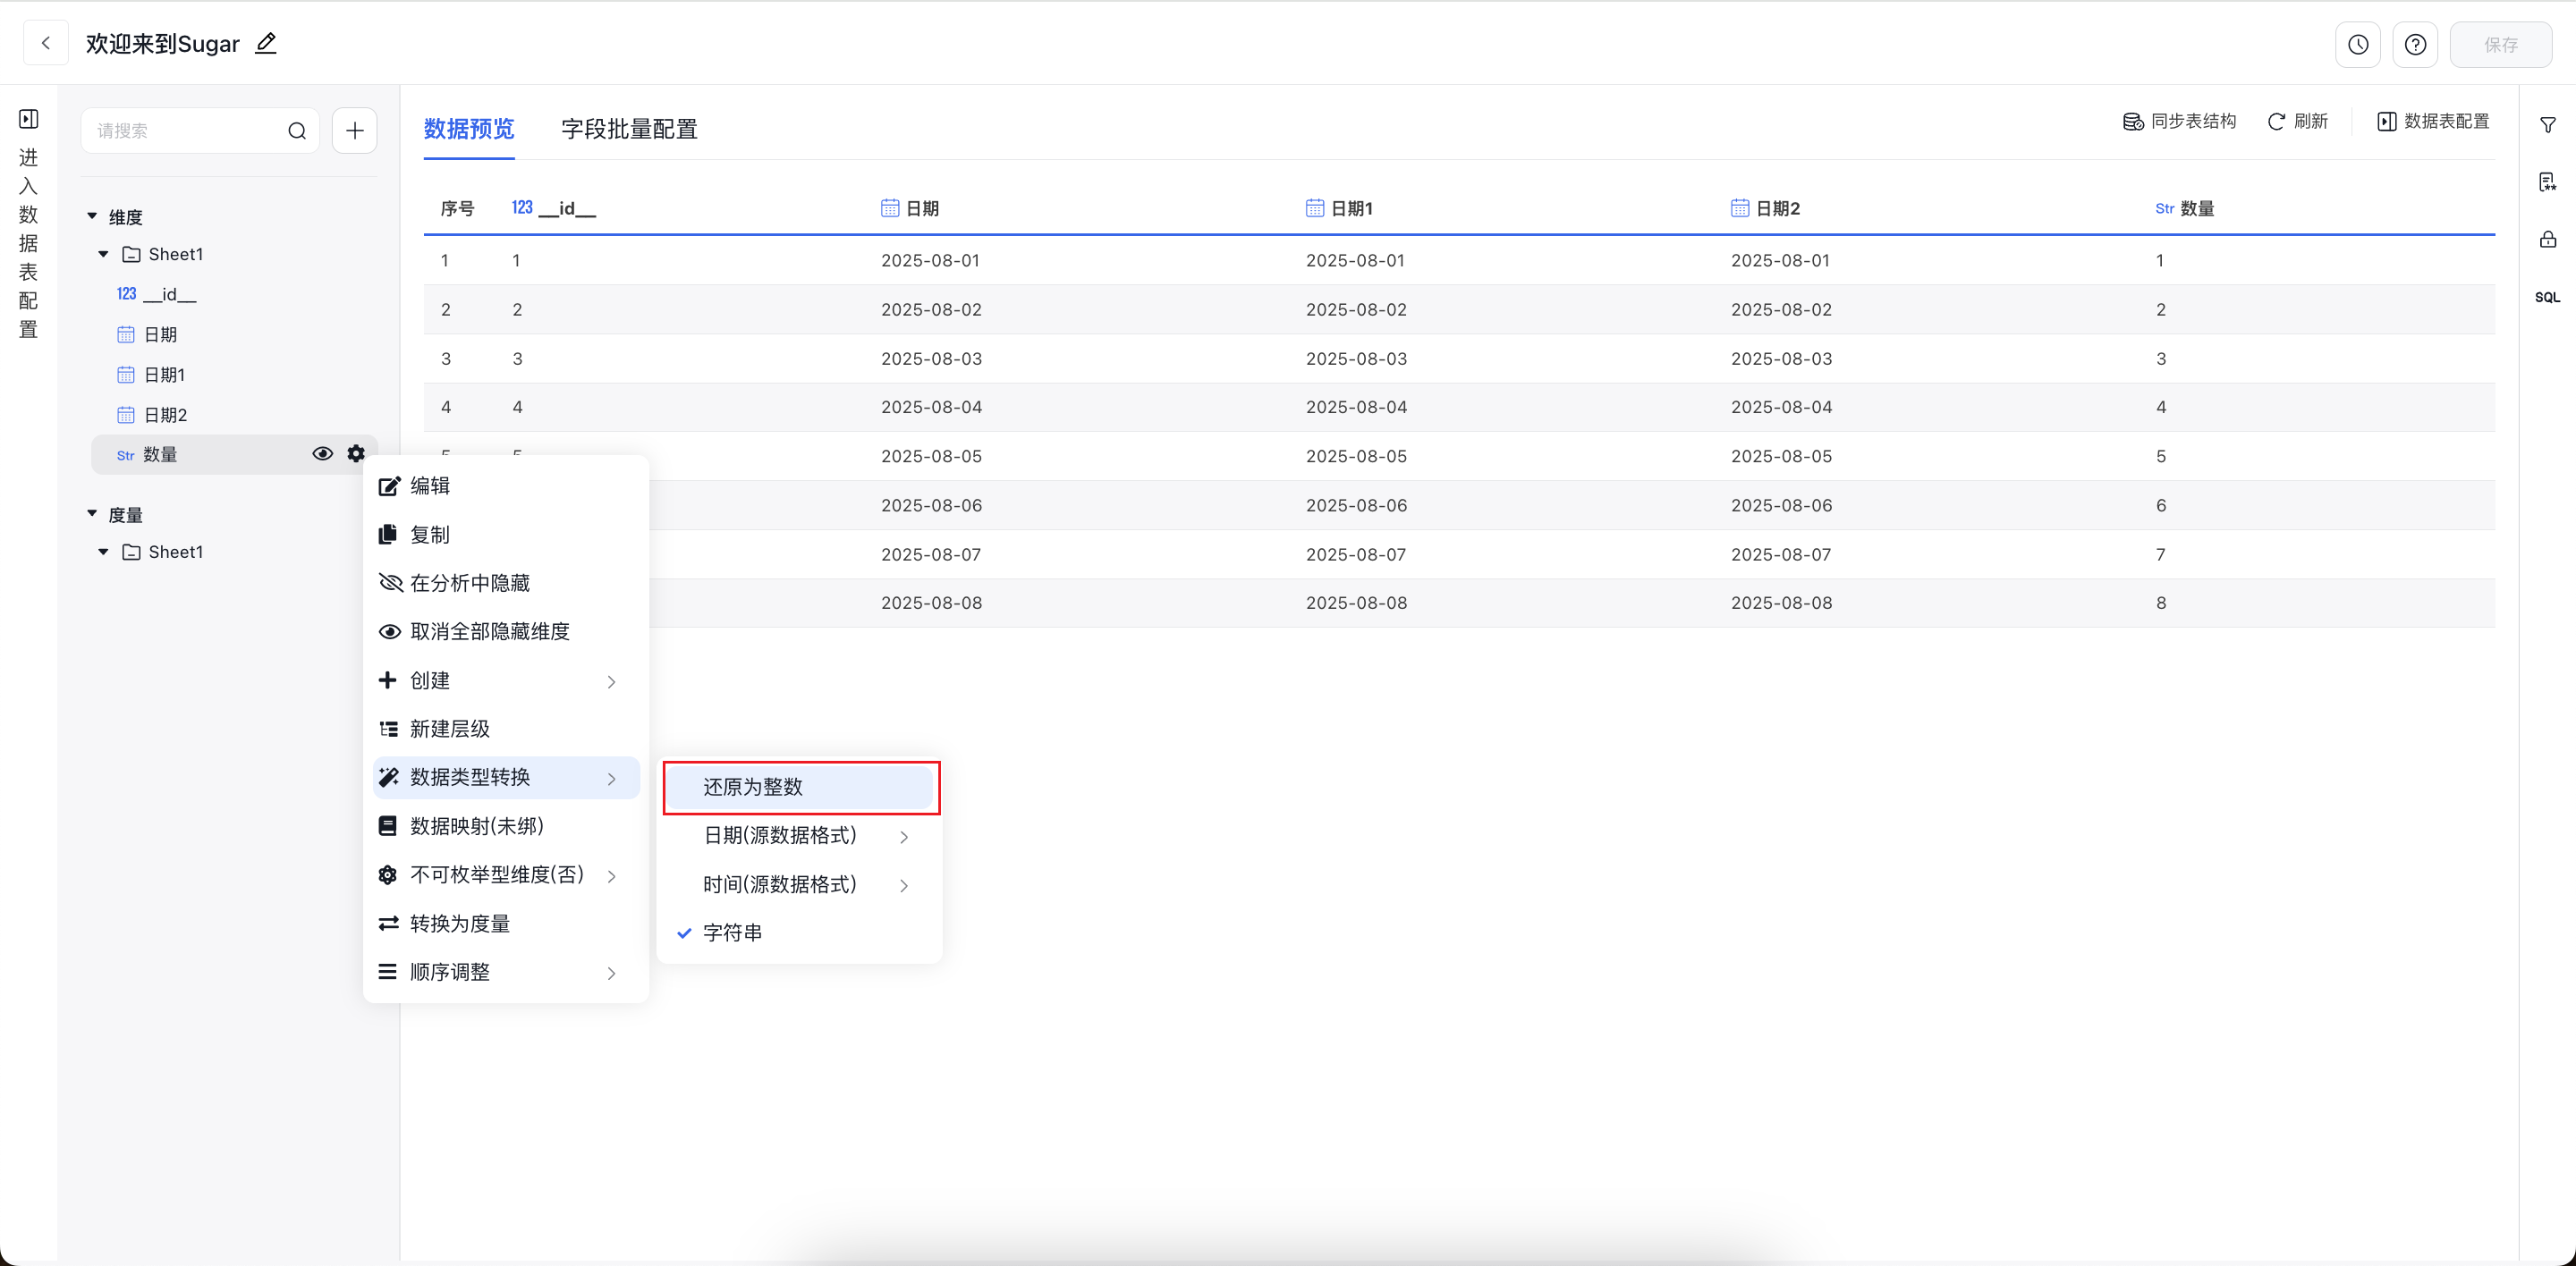Open the filter funnel icon on right sidebar

tap(2547, 125)
